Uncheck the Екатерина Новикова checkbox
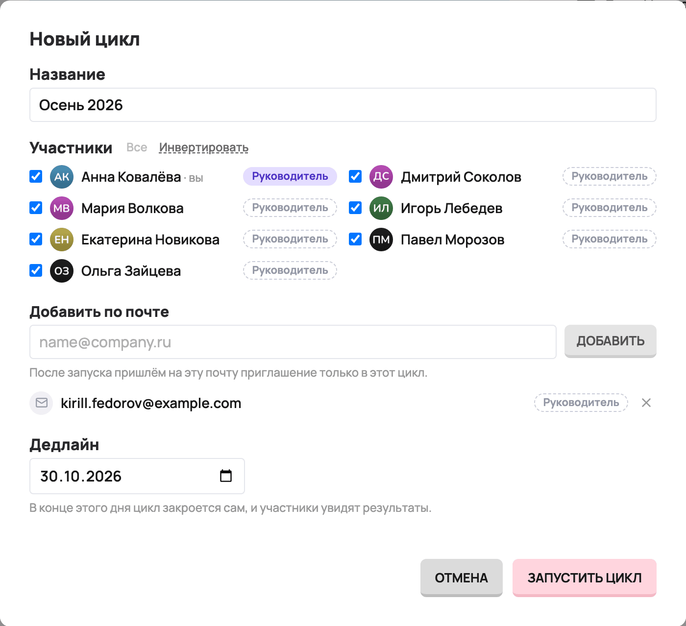The width and height of the screenshot is (686, 626). pos(36,239)
